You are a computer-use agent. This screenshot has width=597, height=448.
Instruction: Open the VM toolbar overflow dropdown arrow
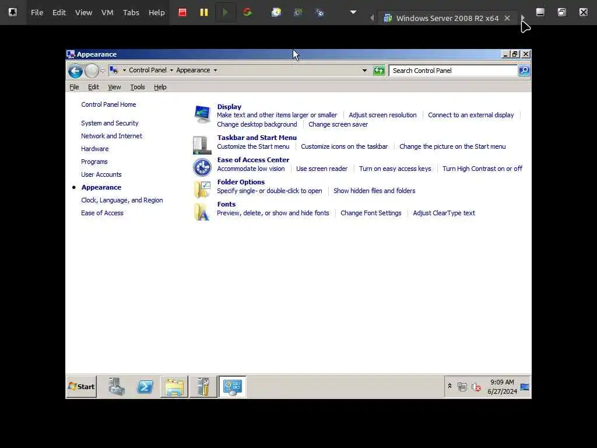click(353, 12)
